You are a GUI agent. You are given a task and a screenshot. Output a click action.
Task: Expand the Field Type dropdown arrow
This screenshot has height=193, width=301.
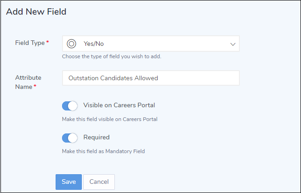(233, 44)
